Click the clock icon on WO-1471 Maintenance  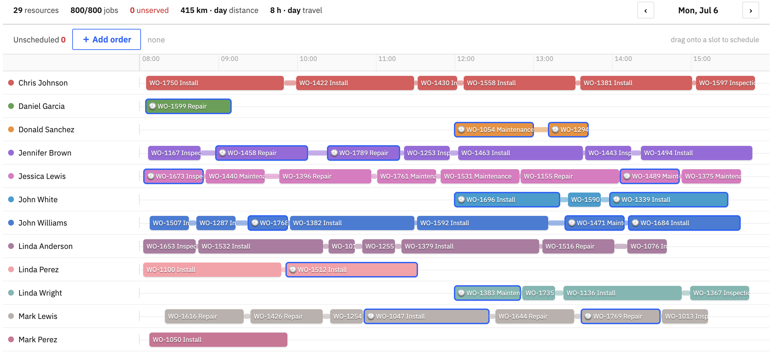pos(572,223)
